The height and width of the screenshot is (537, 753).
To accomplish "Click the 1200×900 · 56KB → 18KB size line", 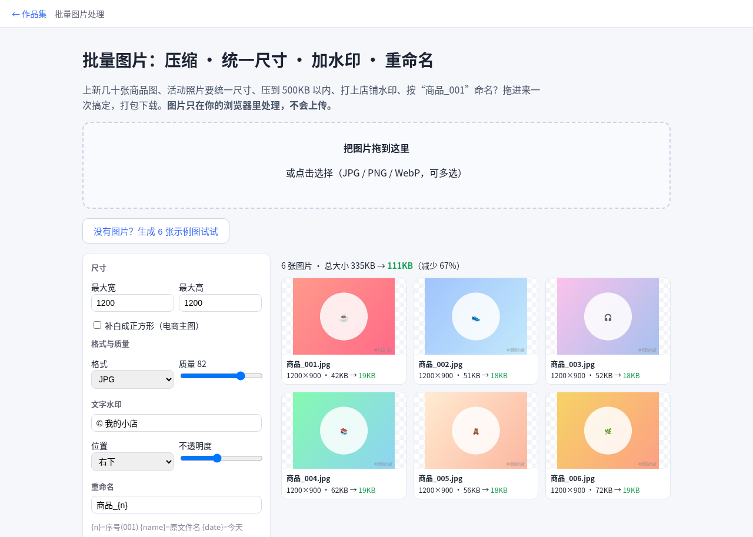I will pos(463,490).
